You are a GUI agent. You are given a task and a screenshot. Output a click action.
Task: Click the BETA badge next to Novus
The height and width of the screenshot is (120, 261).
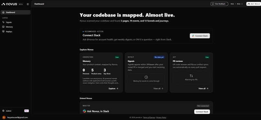click(x=21, y=4)
